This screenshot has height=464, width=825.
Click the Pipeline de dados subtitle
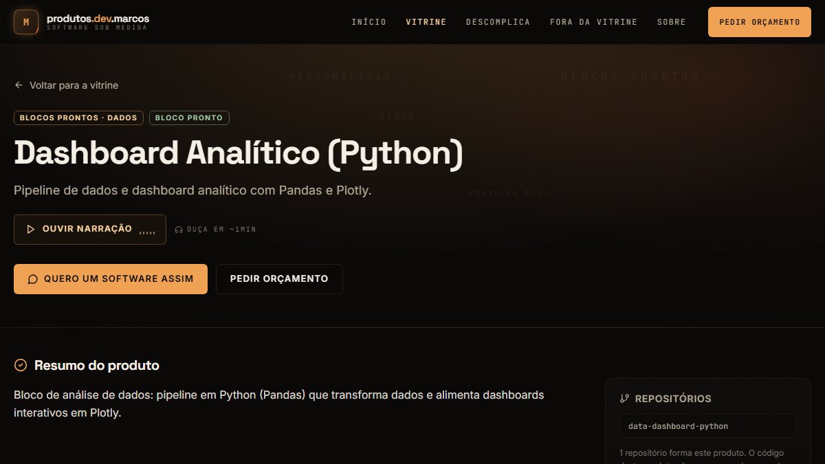pyautogui.click(x=192, y=190)
